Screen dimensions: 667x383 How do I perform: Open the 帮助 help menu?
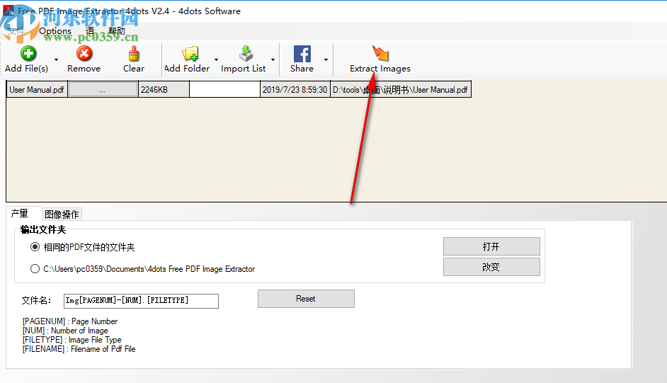117,31
